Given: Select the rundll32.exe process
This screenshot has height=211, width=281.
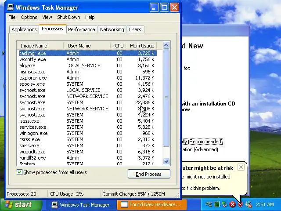Looking at the screenshot, I should coord(88,158).
